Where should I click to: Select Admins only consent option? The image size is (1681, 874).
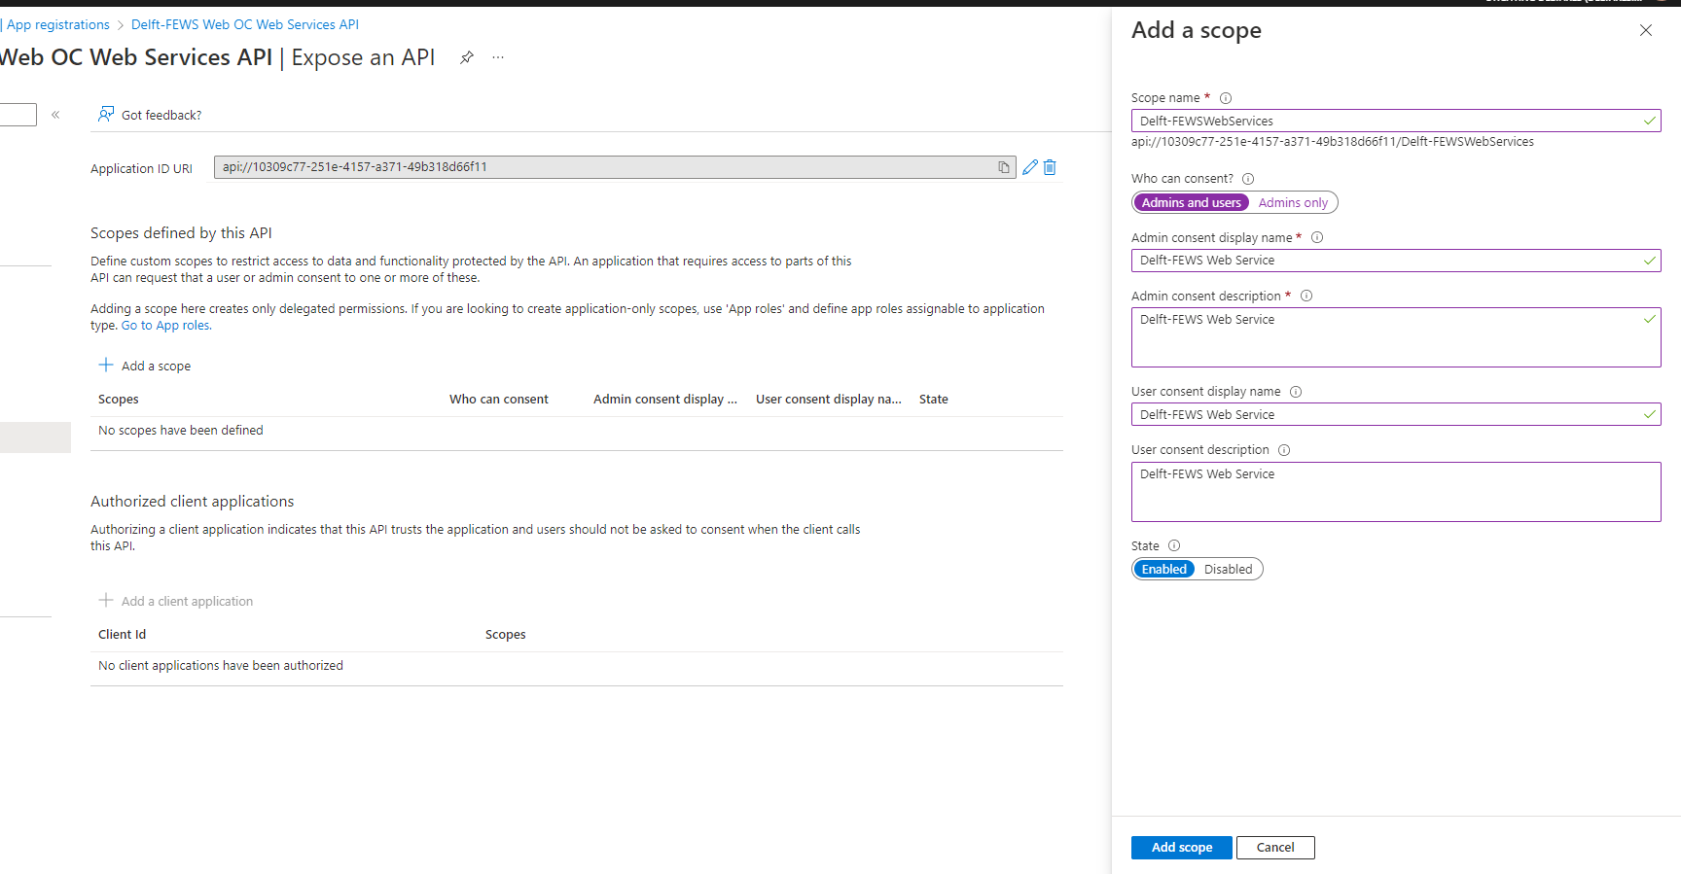(x=1293, y=202)
